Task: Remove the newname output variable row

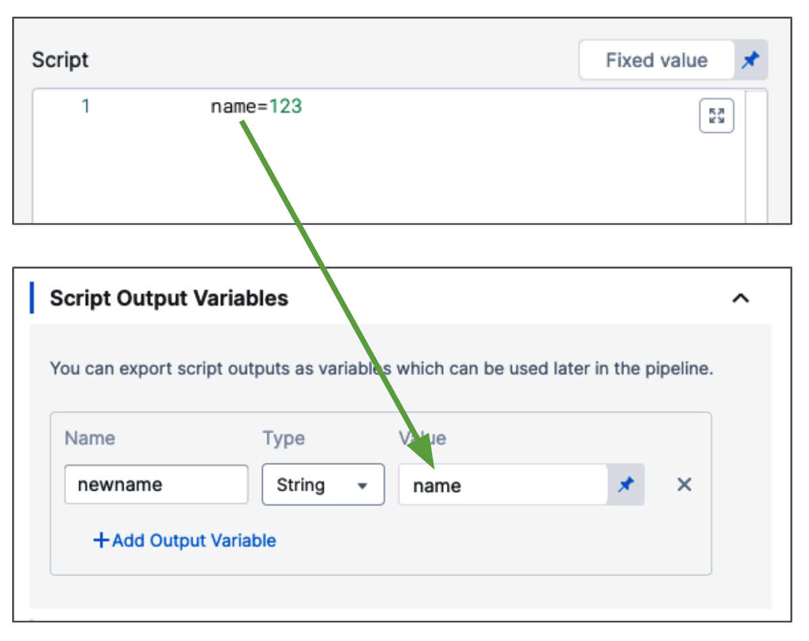Action: point(684,484)
